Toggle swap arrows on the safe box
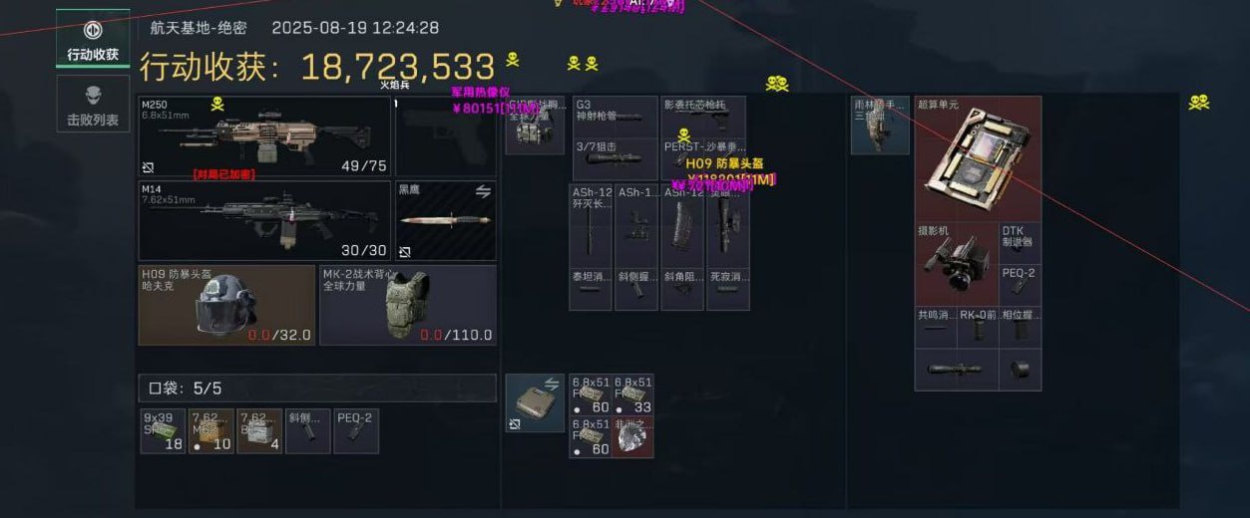 (x=554, y=385)
